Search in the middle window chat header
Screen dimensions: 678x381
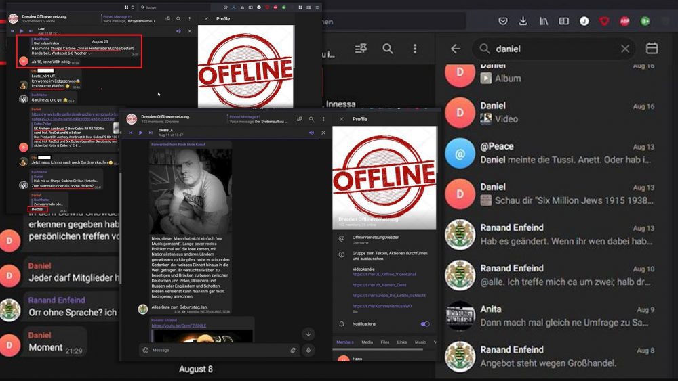[311, 119]
